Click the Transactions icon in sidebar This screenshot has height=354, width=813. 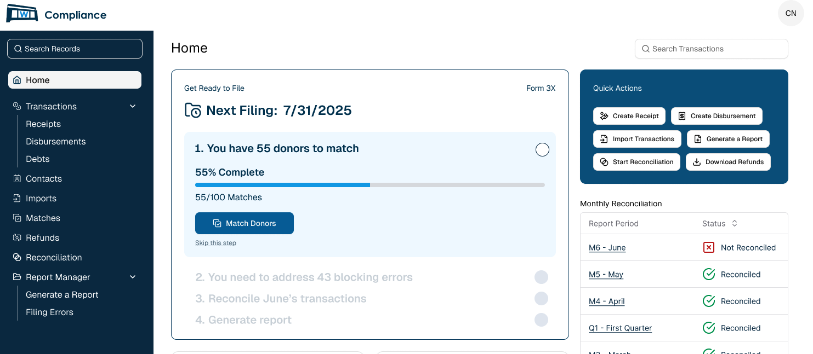[17, 106]
